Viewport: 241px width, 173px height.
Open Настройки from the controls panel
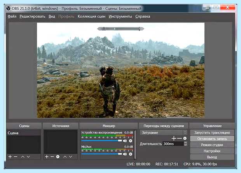coord(212,151)
